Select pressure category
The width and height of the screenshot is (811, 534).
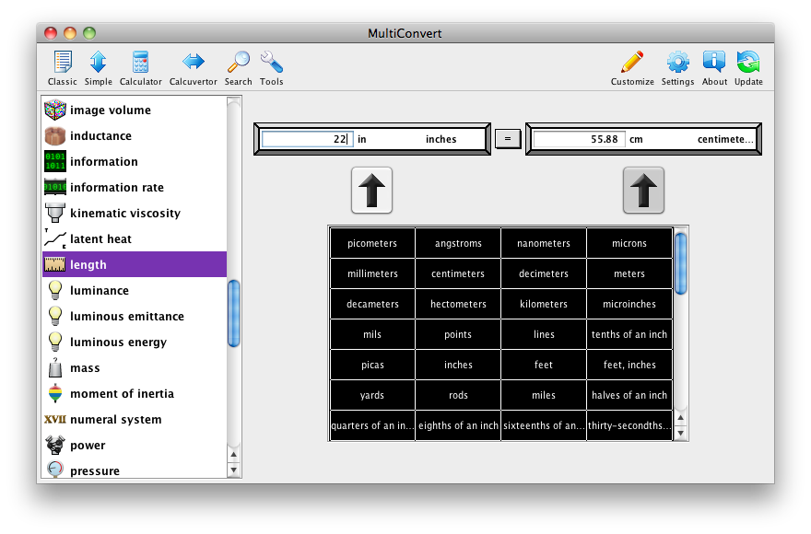135,470
